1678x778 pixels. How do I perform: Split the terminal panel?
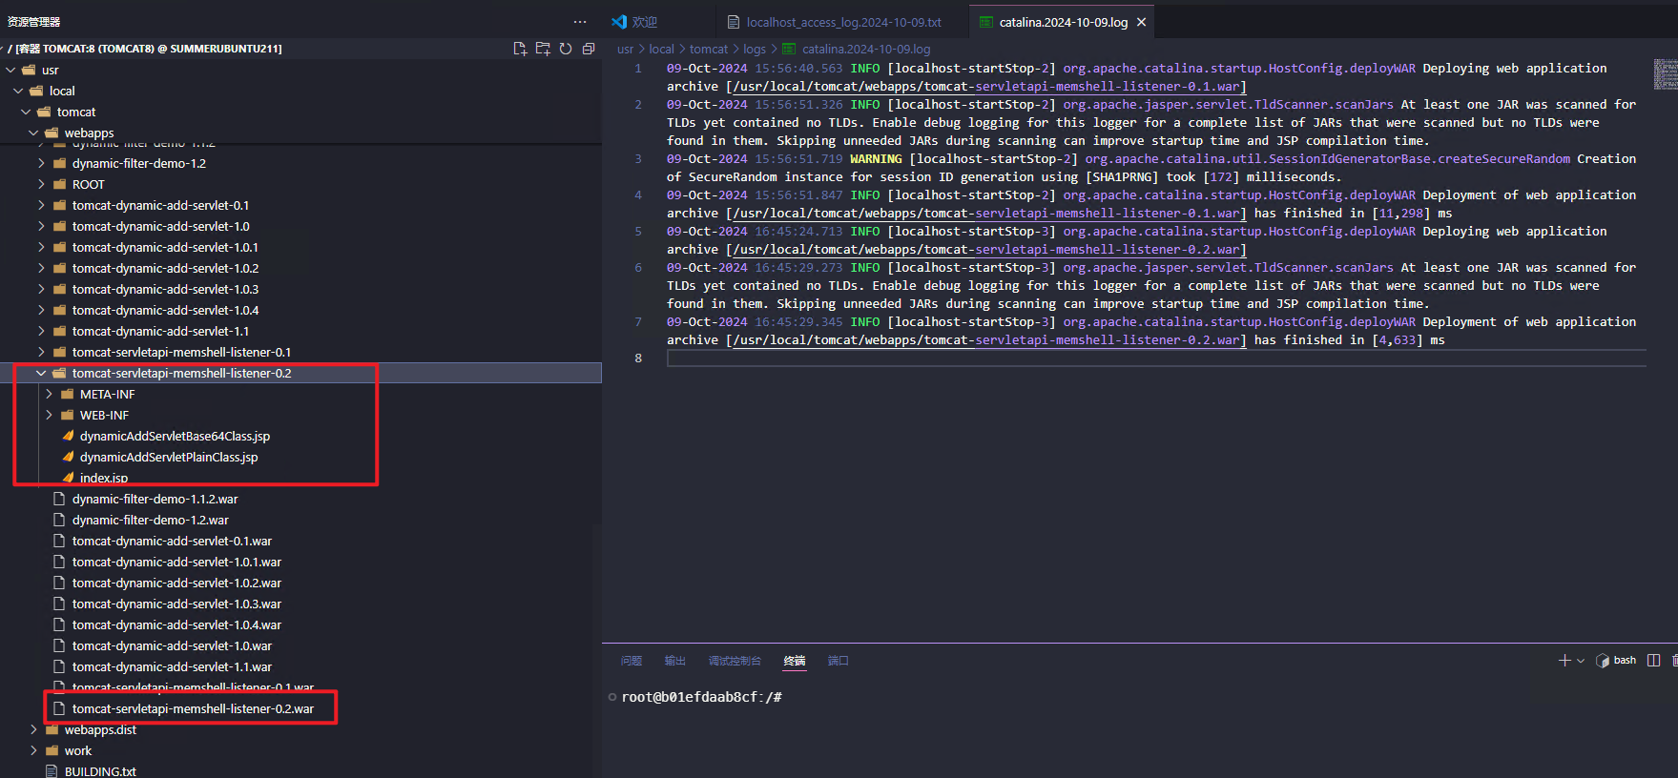(x=1654, y=660)
